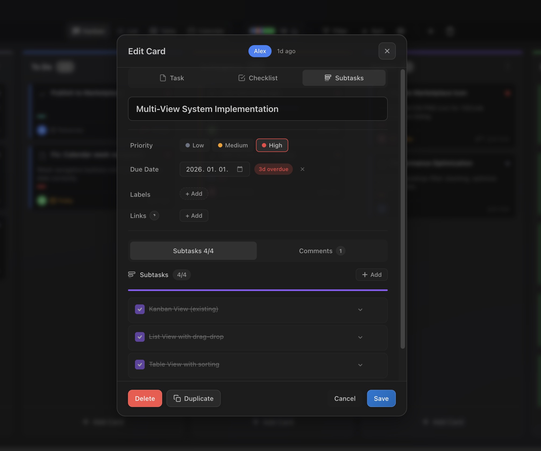Uncheck the Kanban View (existing) subtask
Screen dimensions: 541x451
[140, 309]
